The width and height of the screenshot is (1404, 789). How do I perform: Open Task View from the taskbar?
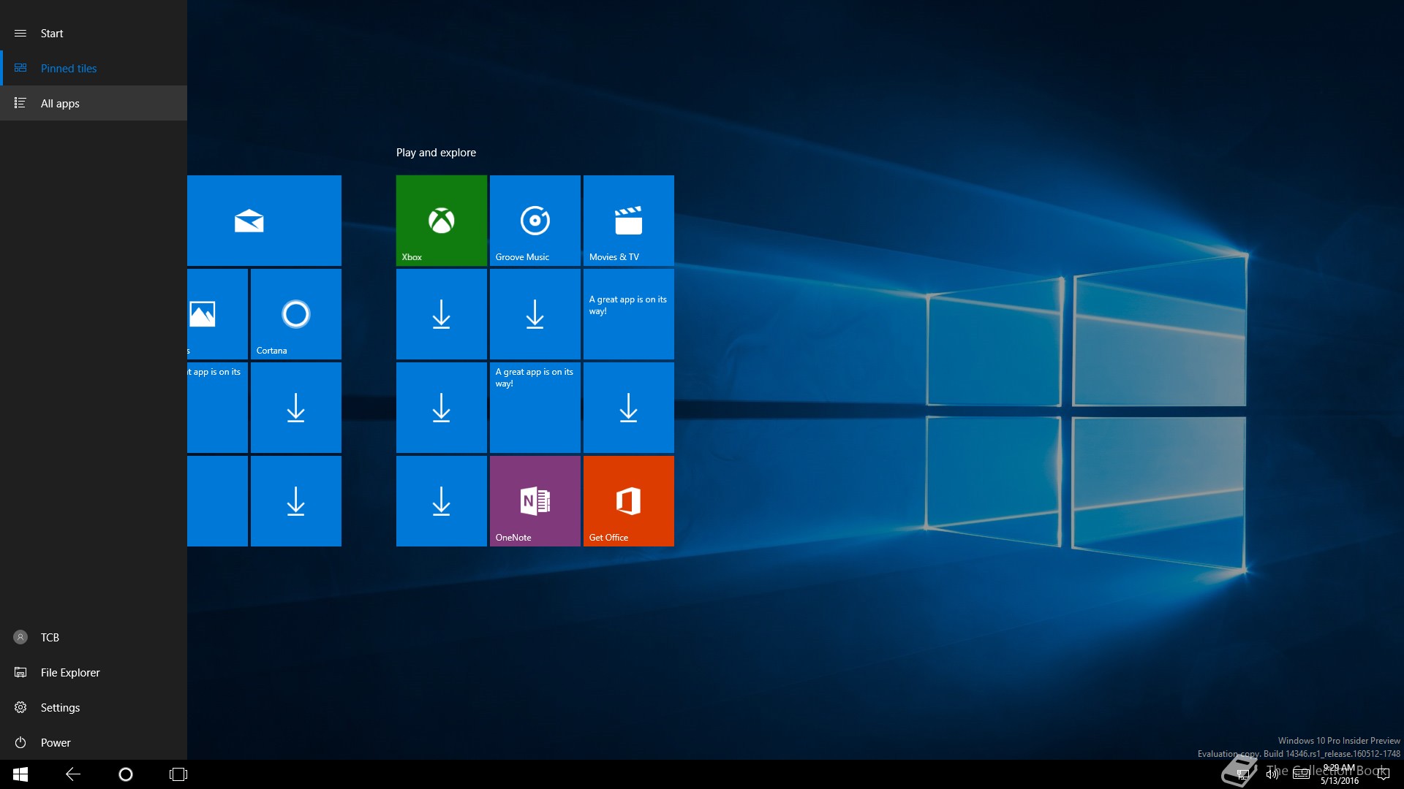pyautogui.click(x=178, y=774)
